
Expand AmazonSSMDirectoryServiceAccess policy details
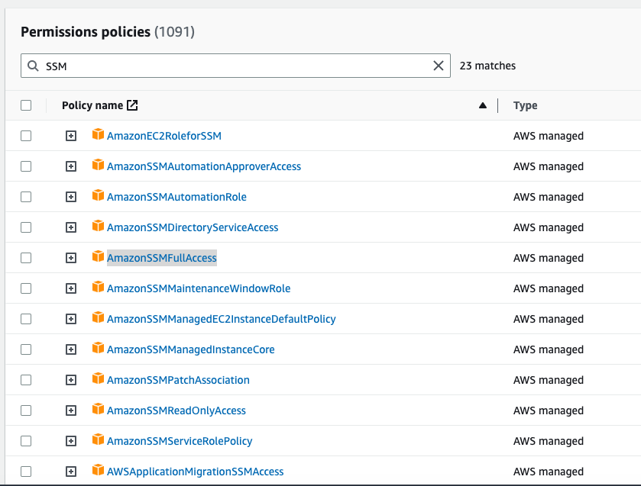point(71,227)
